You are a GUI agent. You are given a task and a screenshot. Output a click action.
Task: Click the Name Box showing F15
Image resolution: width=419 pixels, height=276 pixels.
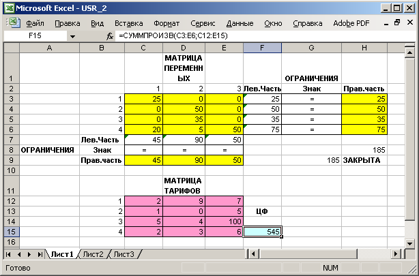click(35, 35)
